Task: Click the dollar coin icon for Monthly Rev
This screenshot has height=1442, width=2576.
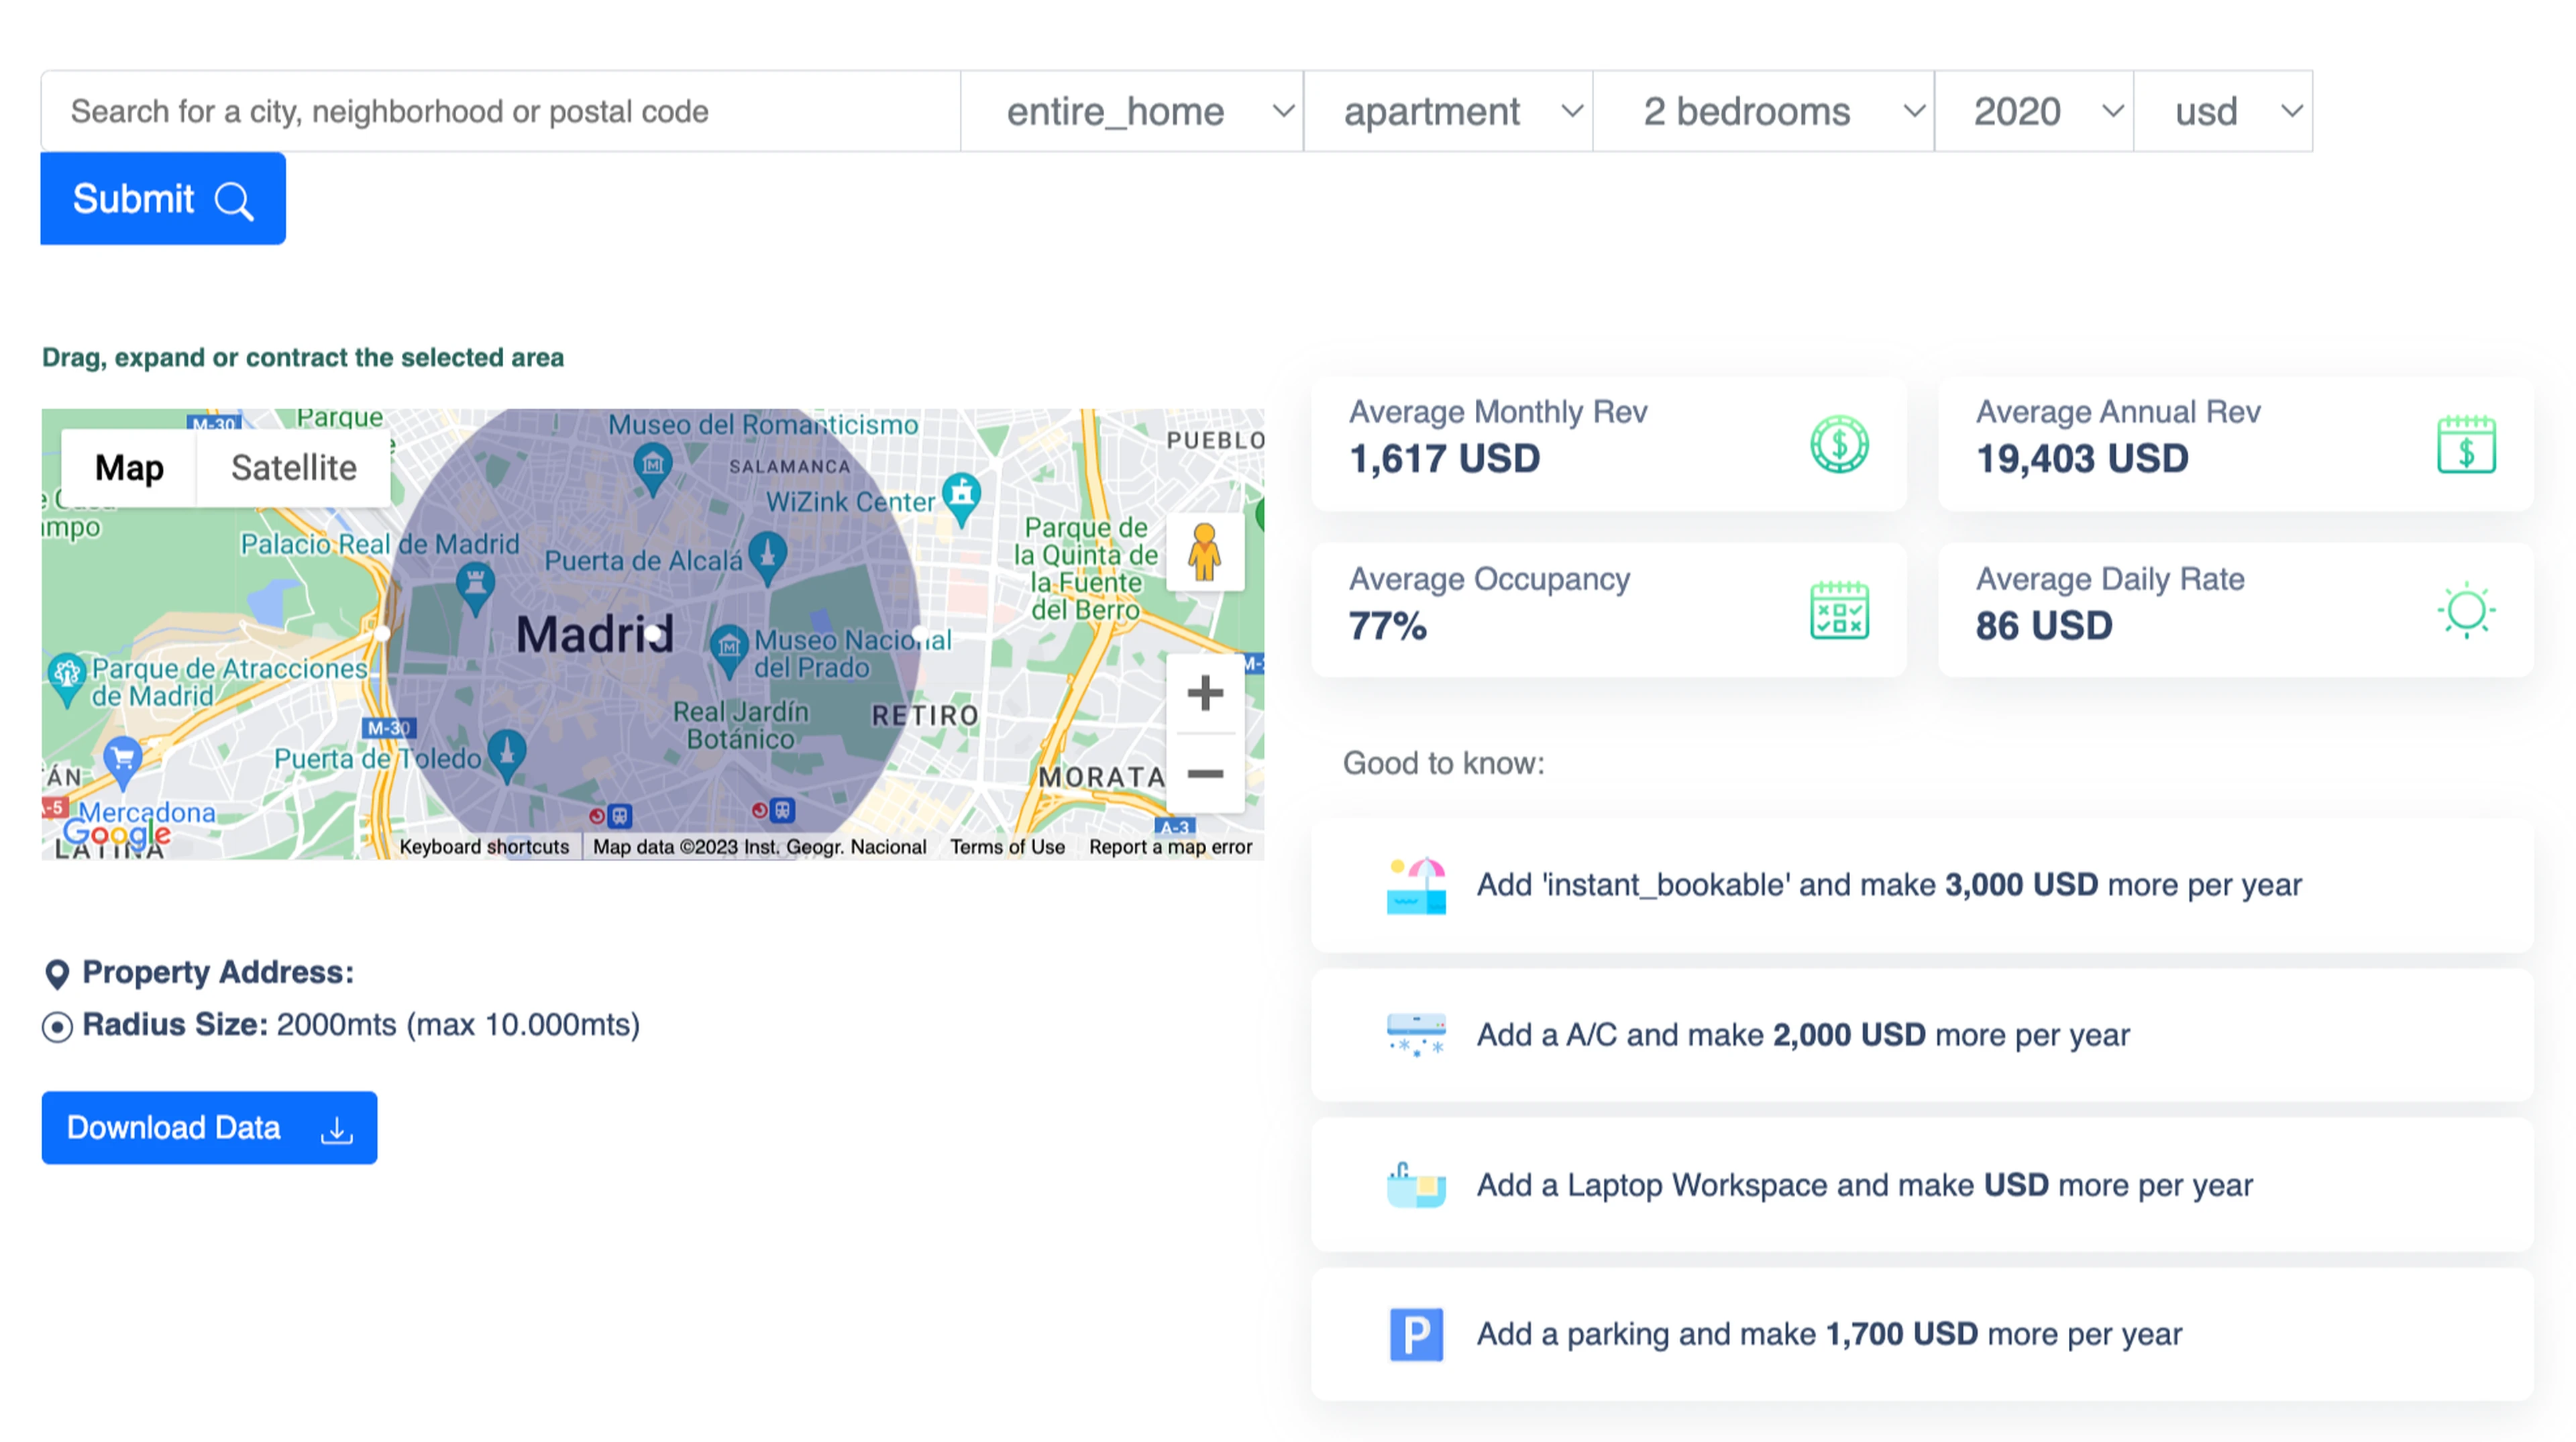Action: [x=1839, y=444]
